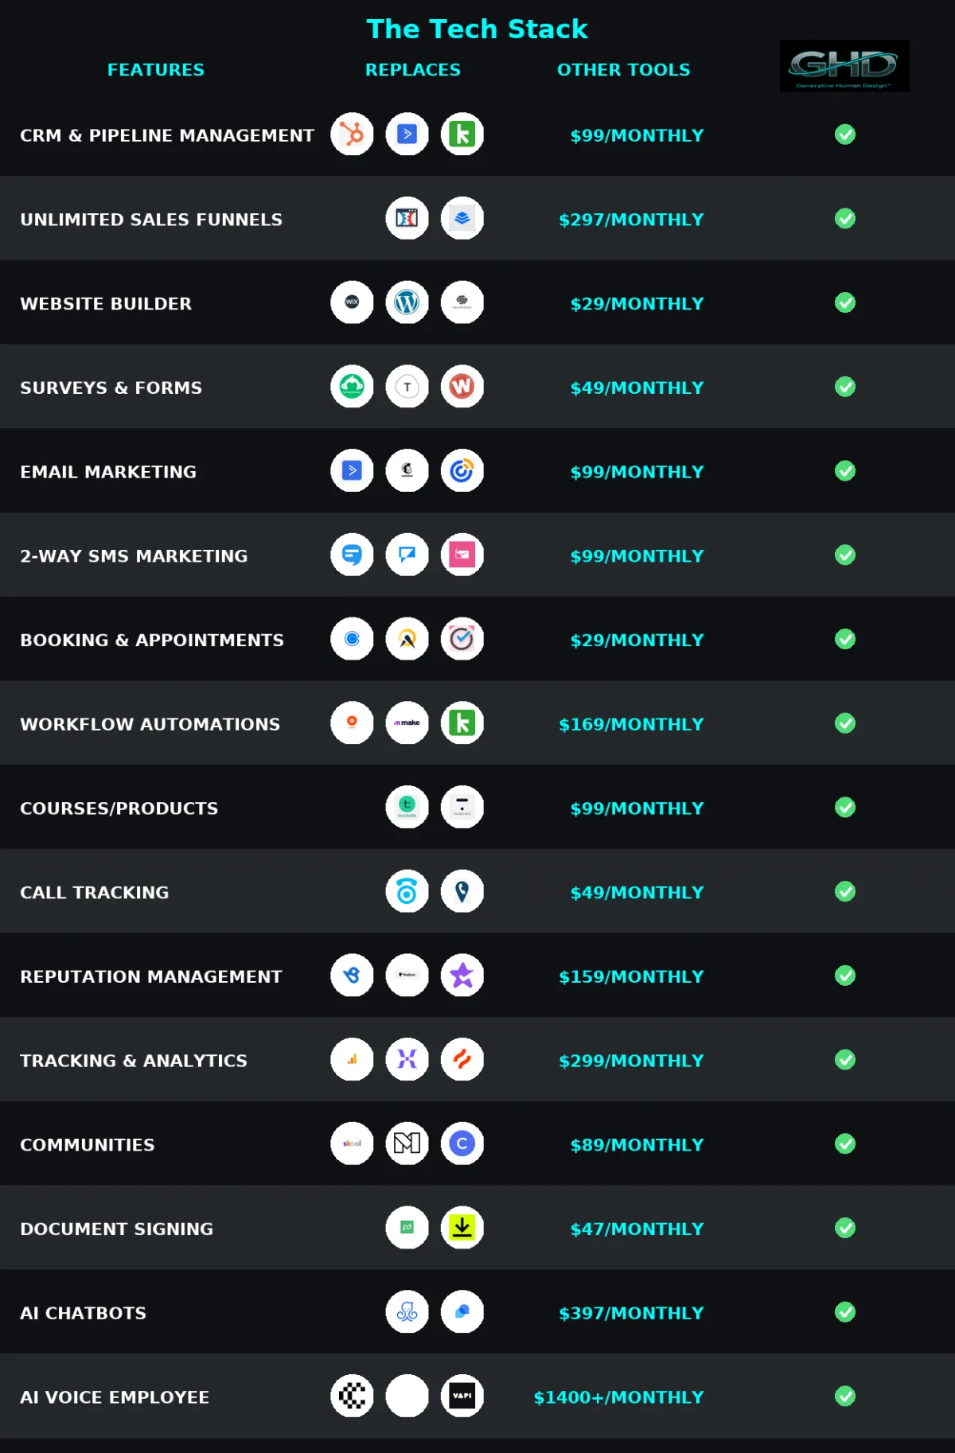
Task: Click the Calendly icon in Booking & Appointments row
Action: point(352,639)
